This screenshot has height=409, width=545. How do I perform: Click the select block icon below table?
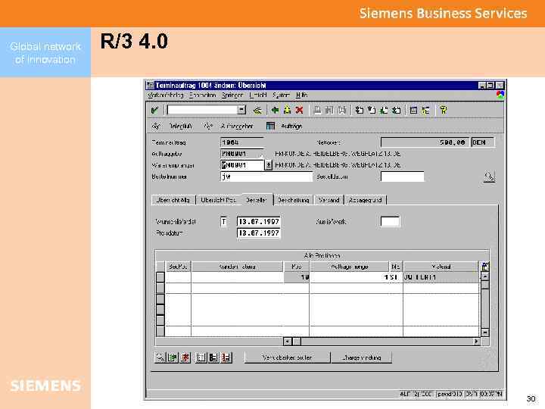[x=213, y=357]
